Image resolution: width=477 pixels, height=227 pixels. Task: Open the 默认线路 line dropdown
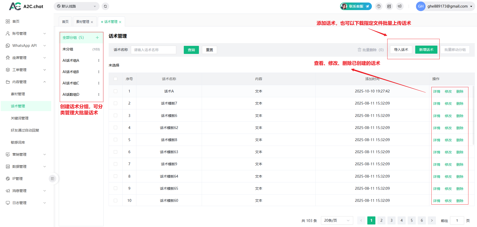[x=76, y=6]
